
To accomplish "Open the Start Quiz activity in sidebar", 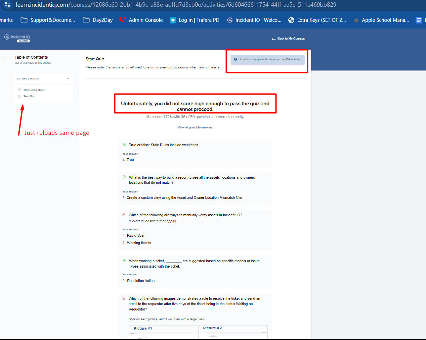I will (x=29, y=96).
